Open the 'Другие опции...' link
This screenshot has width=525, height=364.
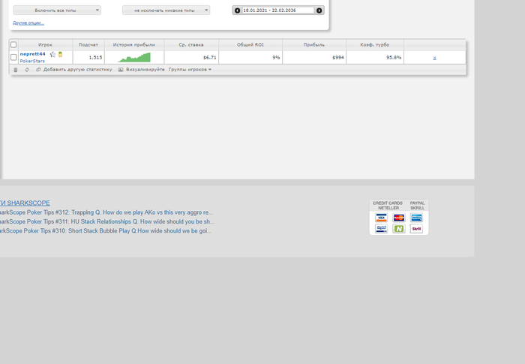pyautogui.click(x=28, y=23)
